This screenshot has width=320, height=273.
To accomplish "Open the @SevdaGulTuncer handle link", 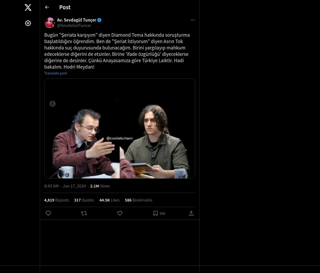I will pyautogui.click(x=74, y=26).
